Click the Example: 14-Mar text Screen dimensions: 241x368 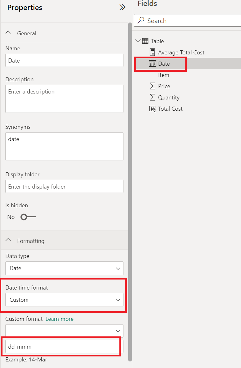pyautogui.click(x=26, y=360)
